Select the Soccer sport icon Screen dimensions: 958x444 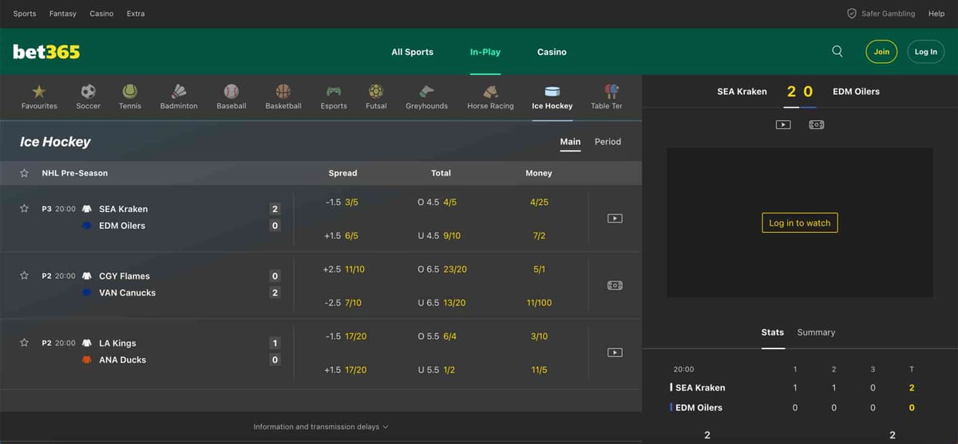(89, 92)
